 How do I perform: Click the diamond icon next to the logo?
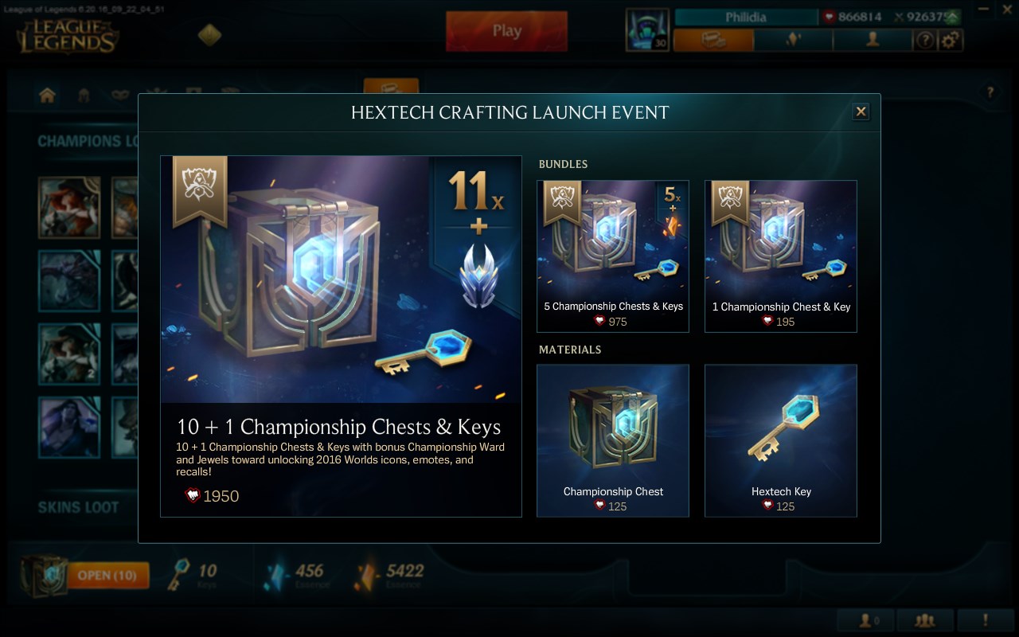tap(209, 35)
